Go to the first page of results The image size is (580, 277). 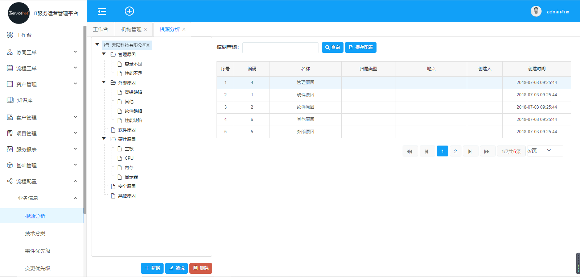(410, 151)
